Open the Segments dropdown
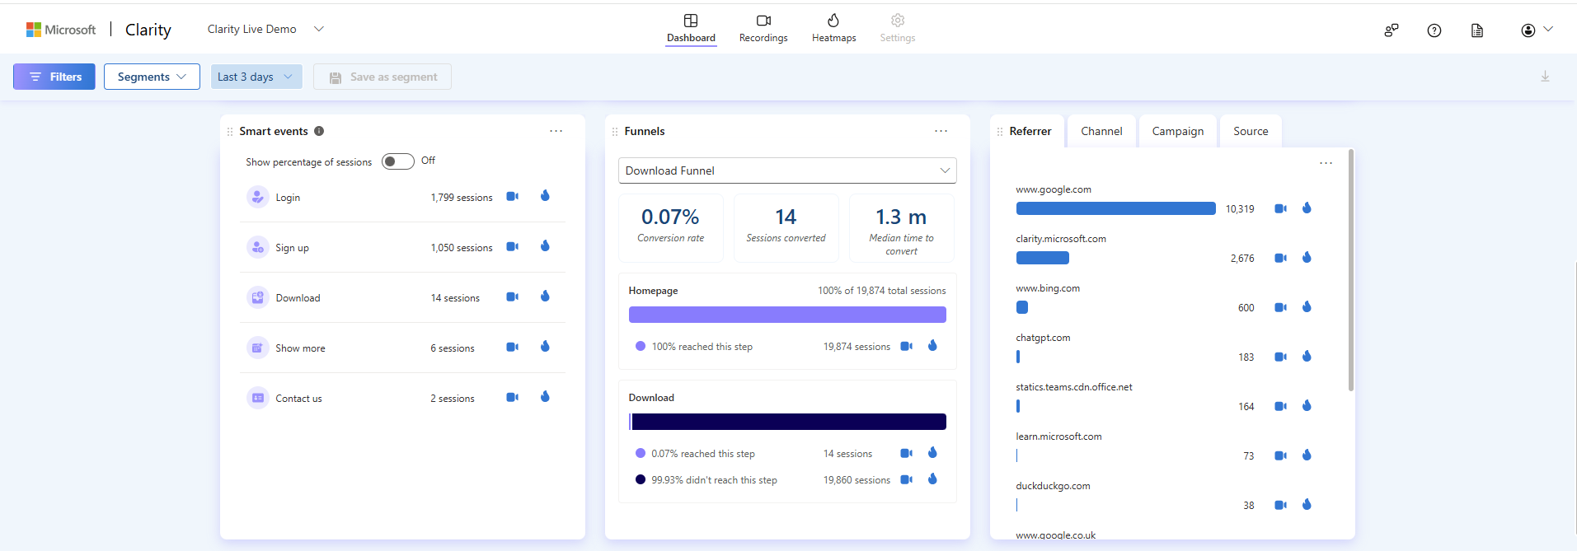 point(152,77)
